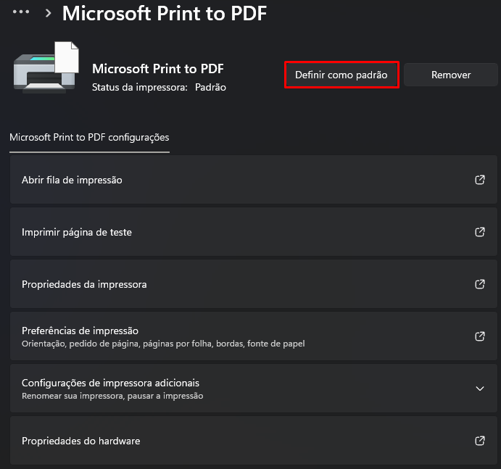Image resolution: width=501 pixels, height=469 pixels.
Task: Expand Configurações de impressora adicionais section
Action: pos(110,383)
